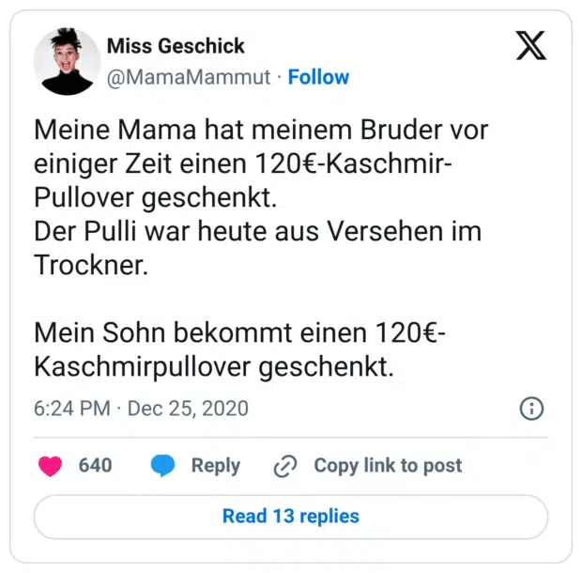The height and width of the screenshot is (573, 582).
Task: Click the 640 likes count
Action: click(x=95, y=466)
